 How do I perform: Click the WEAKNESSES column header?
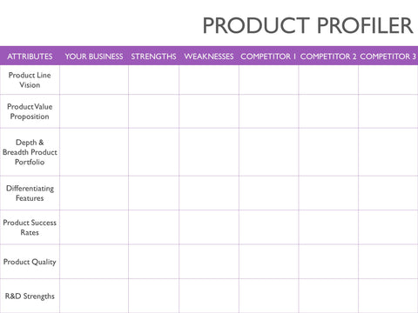click(209, 57)
